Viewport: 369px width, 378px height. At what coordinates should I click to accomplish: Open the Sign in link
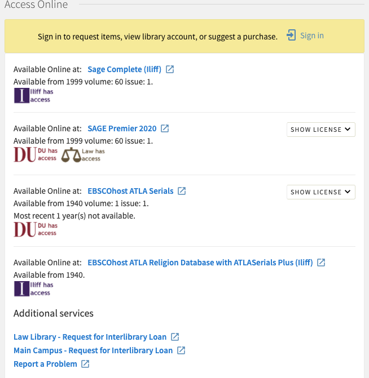311,35
